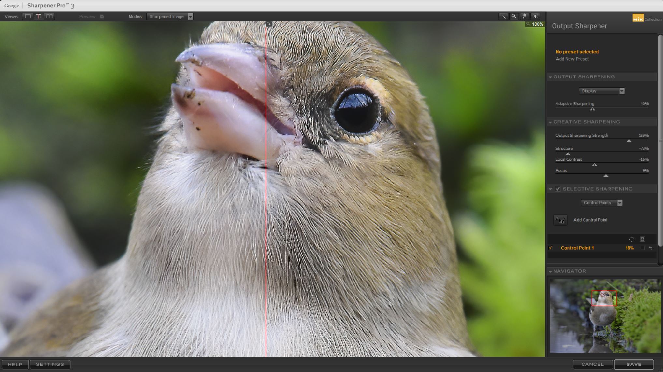Click the No preset selected text
Image resolution: width=663 pixels, height=372 pixels.
577,52
